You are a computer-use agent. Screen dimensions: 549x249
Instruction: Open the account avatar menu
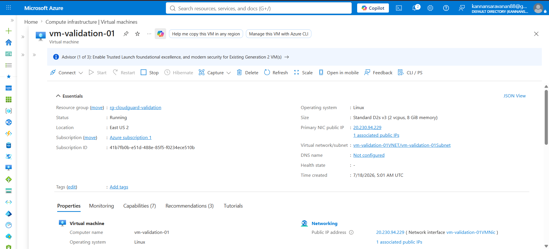[538, 8]
